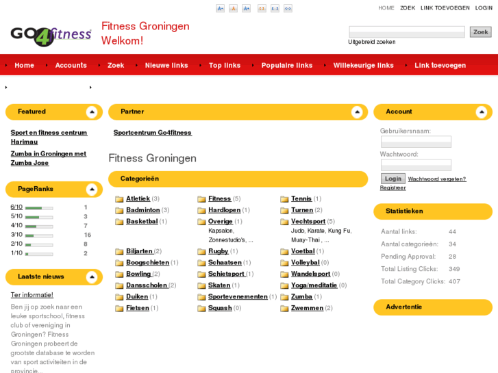Screen dimensions: 498x373
Task: Open LOGIN in top menu
Action: [484, 8]
